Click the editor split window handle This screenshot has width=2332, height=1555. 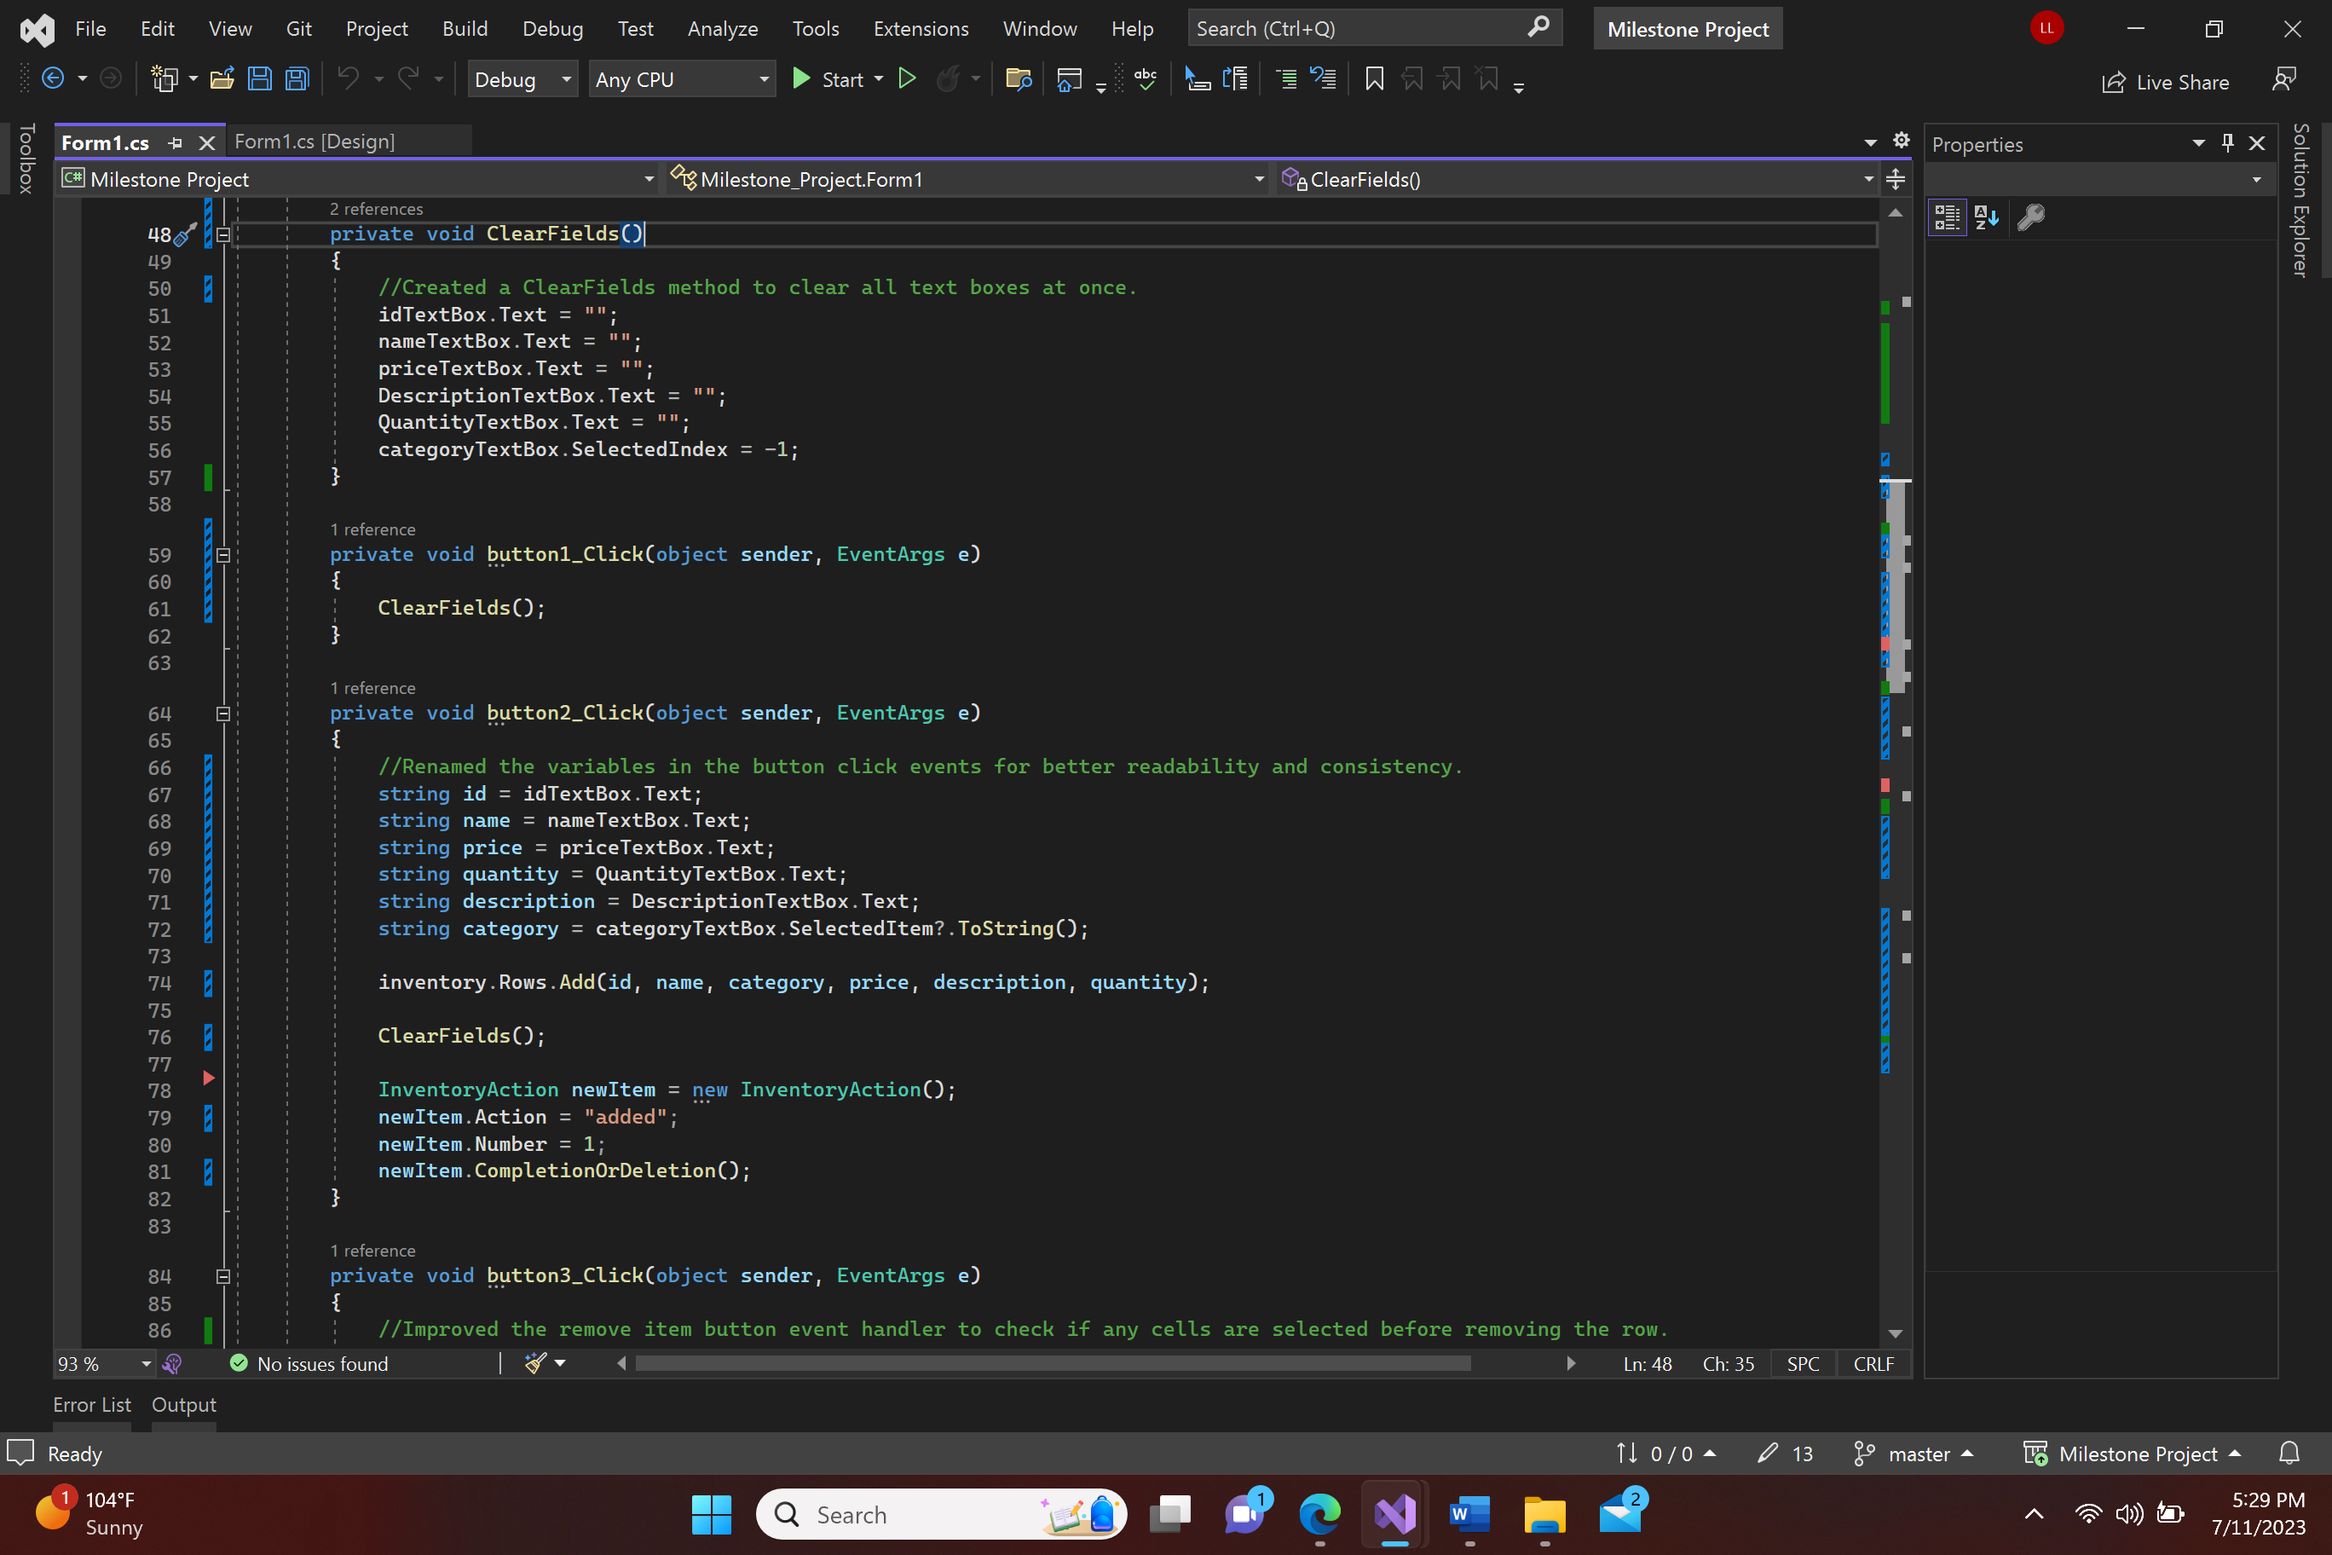(1895, 180)
